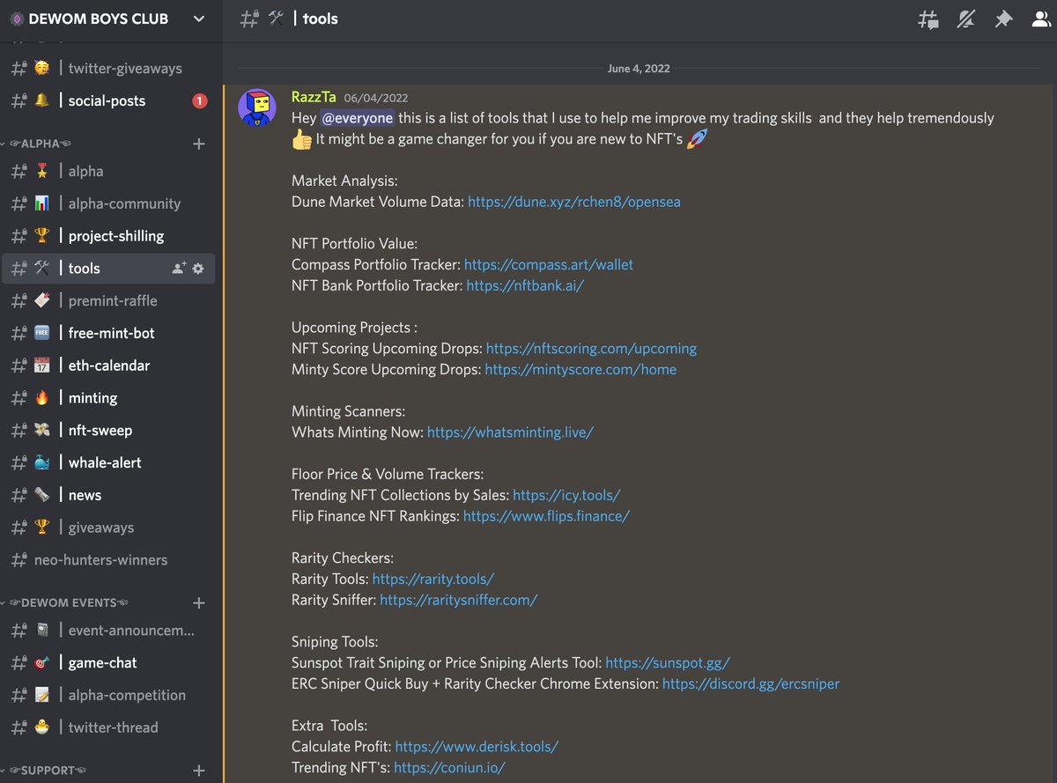The image size is (1057, 783).
Task: Open rarity.tools link
Action: point(433,579)
